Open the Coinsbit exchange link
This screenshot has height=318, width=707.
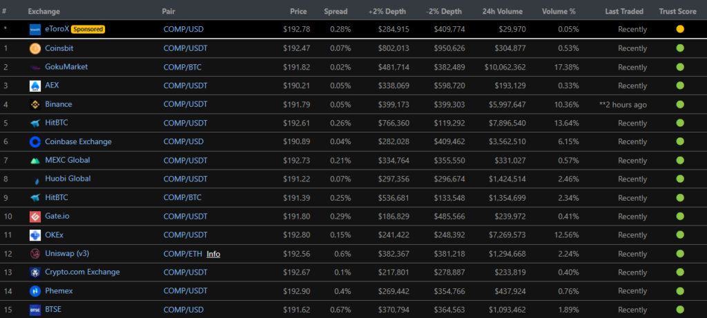click(59, 48)
